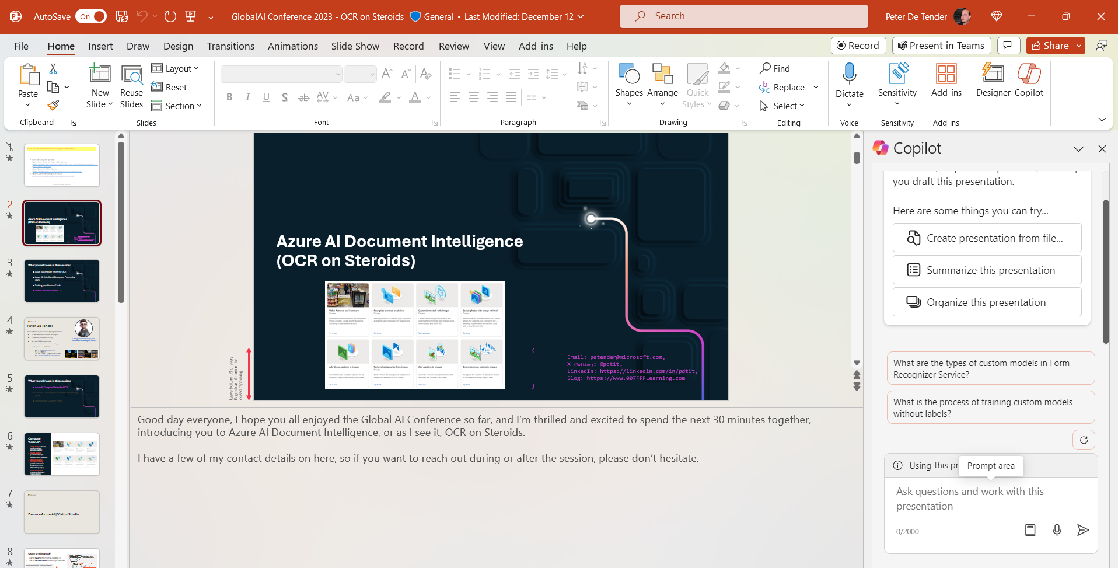The width and height of the screenshot is (1118, 568).
Task: Click Center text alignment icon
Action: [x=474, y=97]
